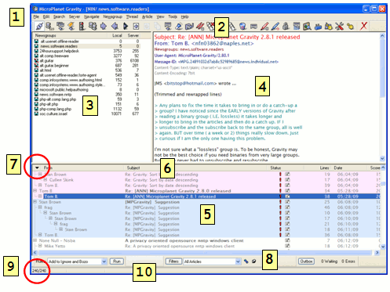The image size is (390, 292).
Task: Toggle the Mike Yetto thread node
Action: click(40, 246)
